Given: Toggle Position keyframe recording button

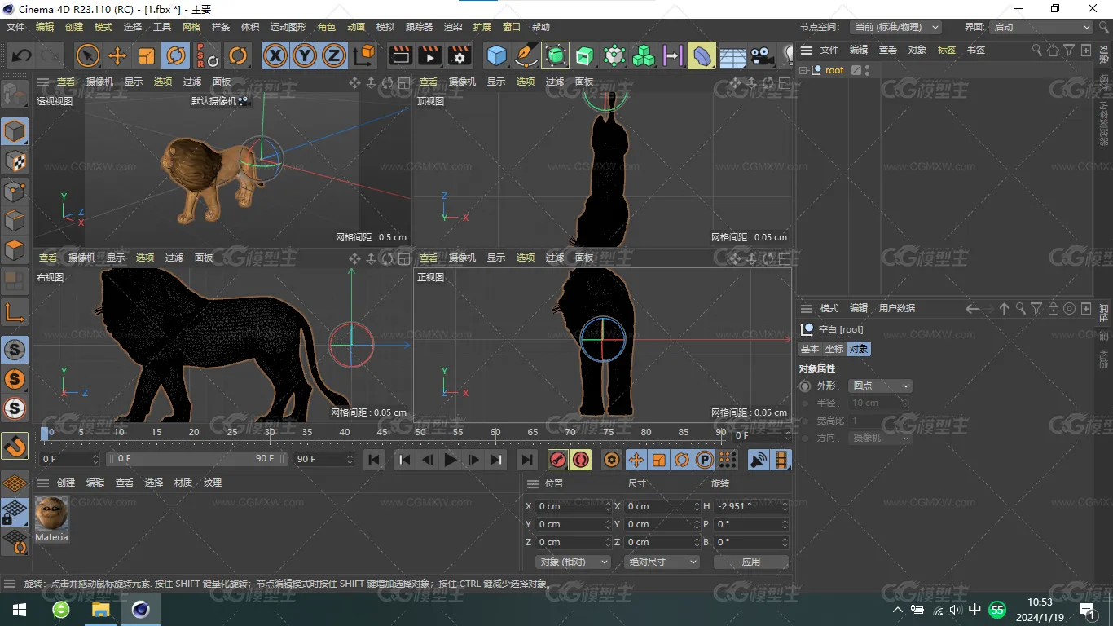Looking at the screenshot, I should [x=636, y=460].
